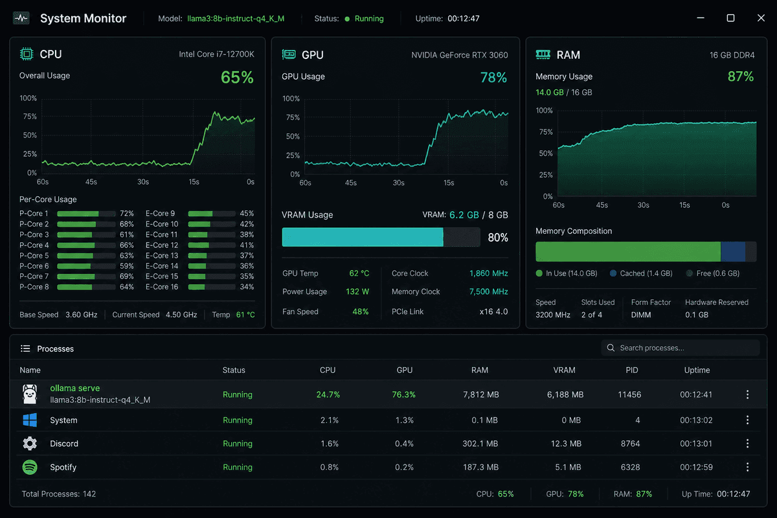Click the model name llama3:8b-instruct-q4_K_M in header
This screenshot has width=777, height=518.
point(236,19)
